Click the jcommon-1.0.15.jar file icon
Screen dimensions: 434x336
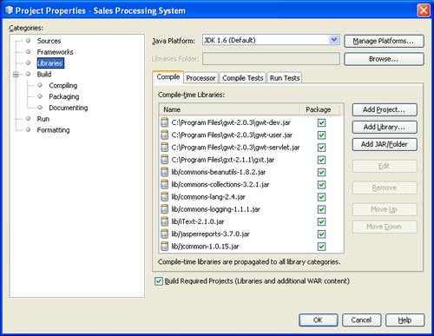pyautogui.click(x=164, y=247)
